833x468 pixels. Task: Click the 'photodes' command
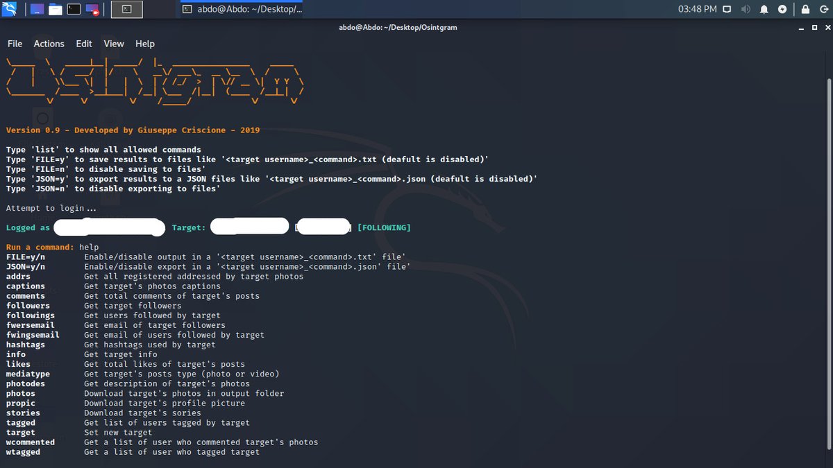click(26, 383)
